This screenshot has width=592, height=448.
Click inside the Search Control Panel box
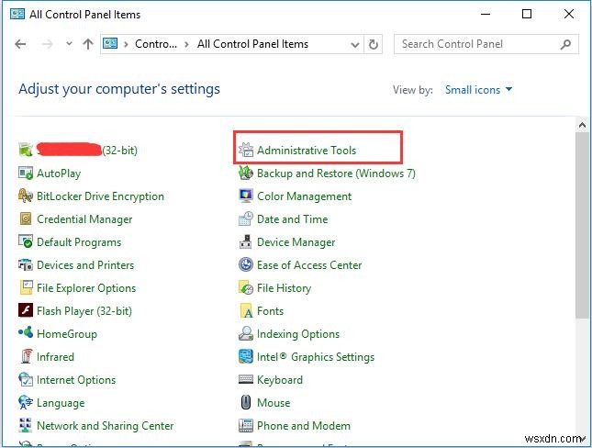click(477, 44)
